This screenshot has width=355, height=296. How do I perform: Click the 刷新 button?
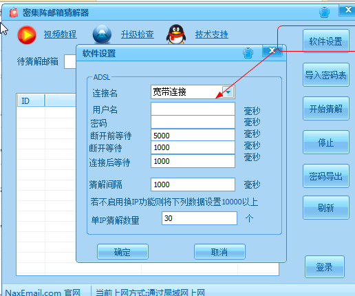pos(326,208)
